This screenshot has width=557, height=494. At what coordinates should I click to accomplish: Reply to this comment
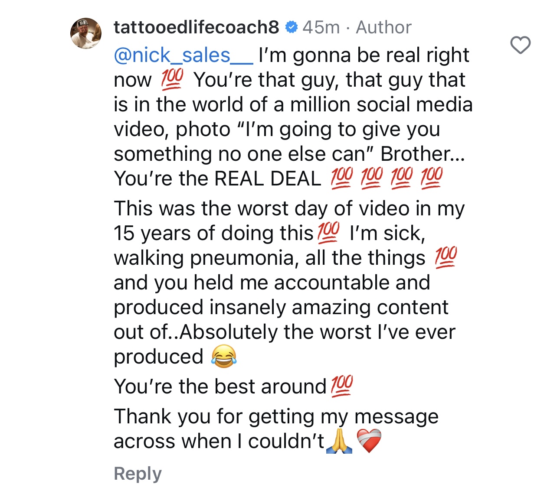click(138, 473)
